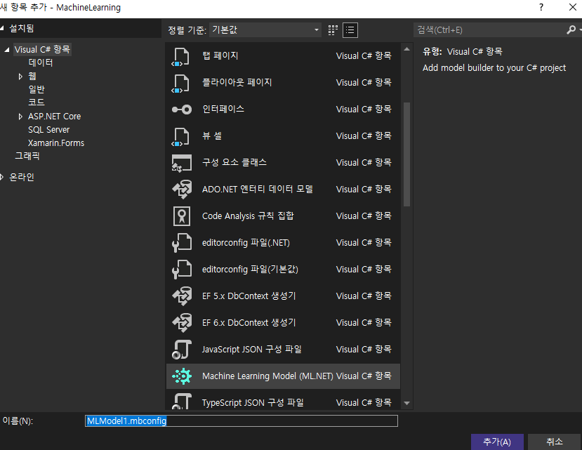Click the 검색(Ctrl+E) search box
Viewport: 582px width, 450px height.
click(x=489, y=29)
